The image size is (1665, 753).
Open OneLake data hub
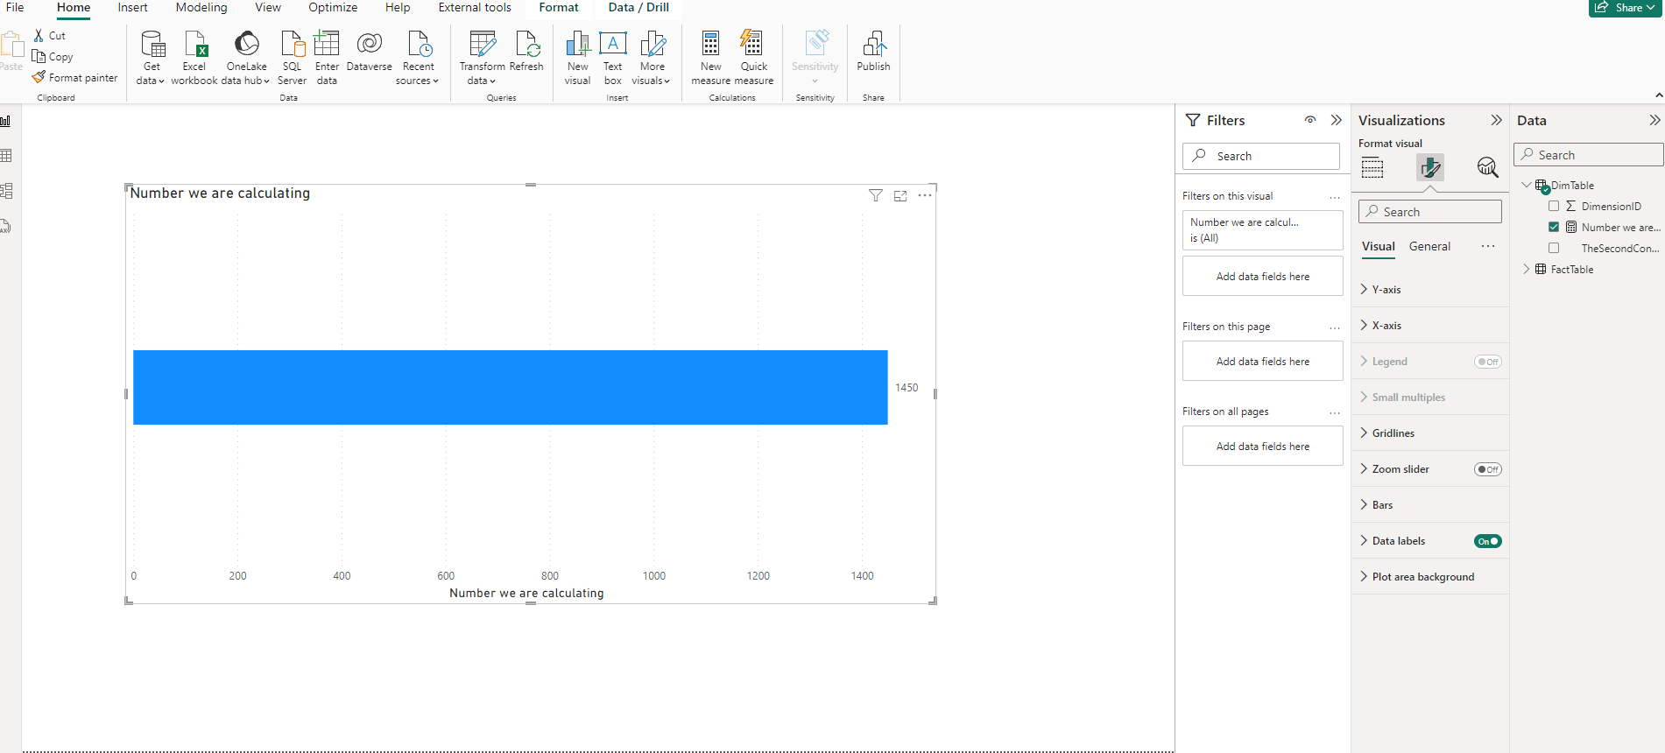(x=246, y=58)
